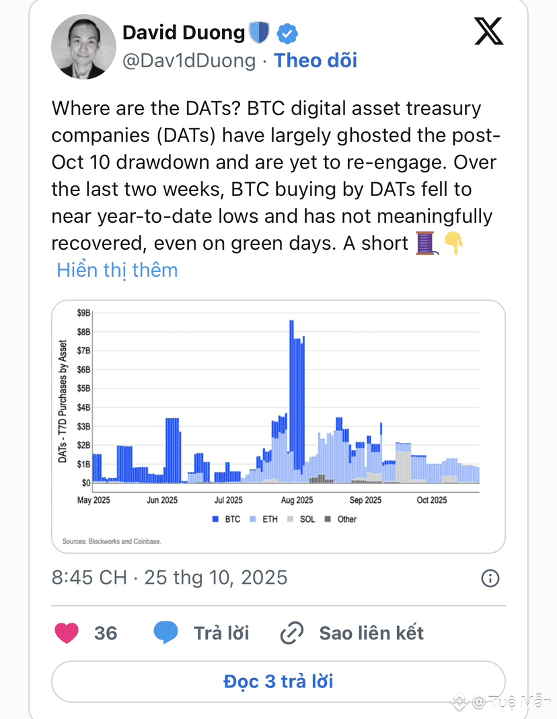557x719 pixels.
Task: Open the @Dav1dDuong handle
Action: [x=188, y=61]
